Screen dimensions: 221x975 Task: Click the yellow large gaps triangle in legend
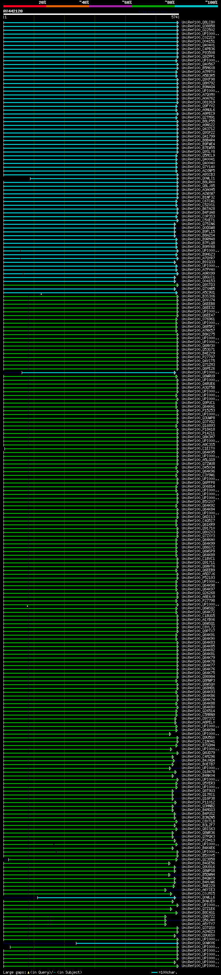coord(28,972)
